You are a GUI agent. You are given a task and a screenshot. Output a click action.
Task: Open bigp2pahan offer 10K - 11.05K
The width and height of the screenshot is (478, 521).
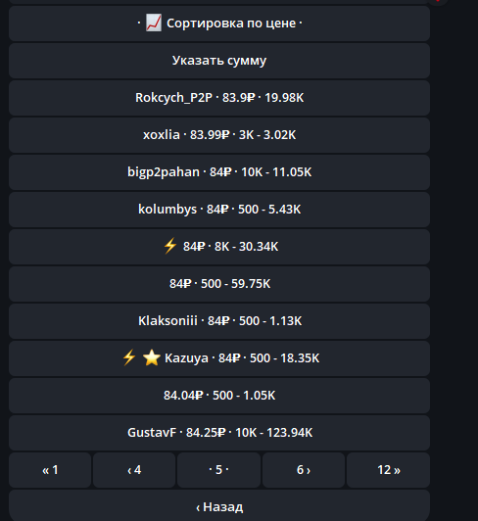point(219,172)
